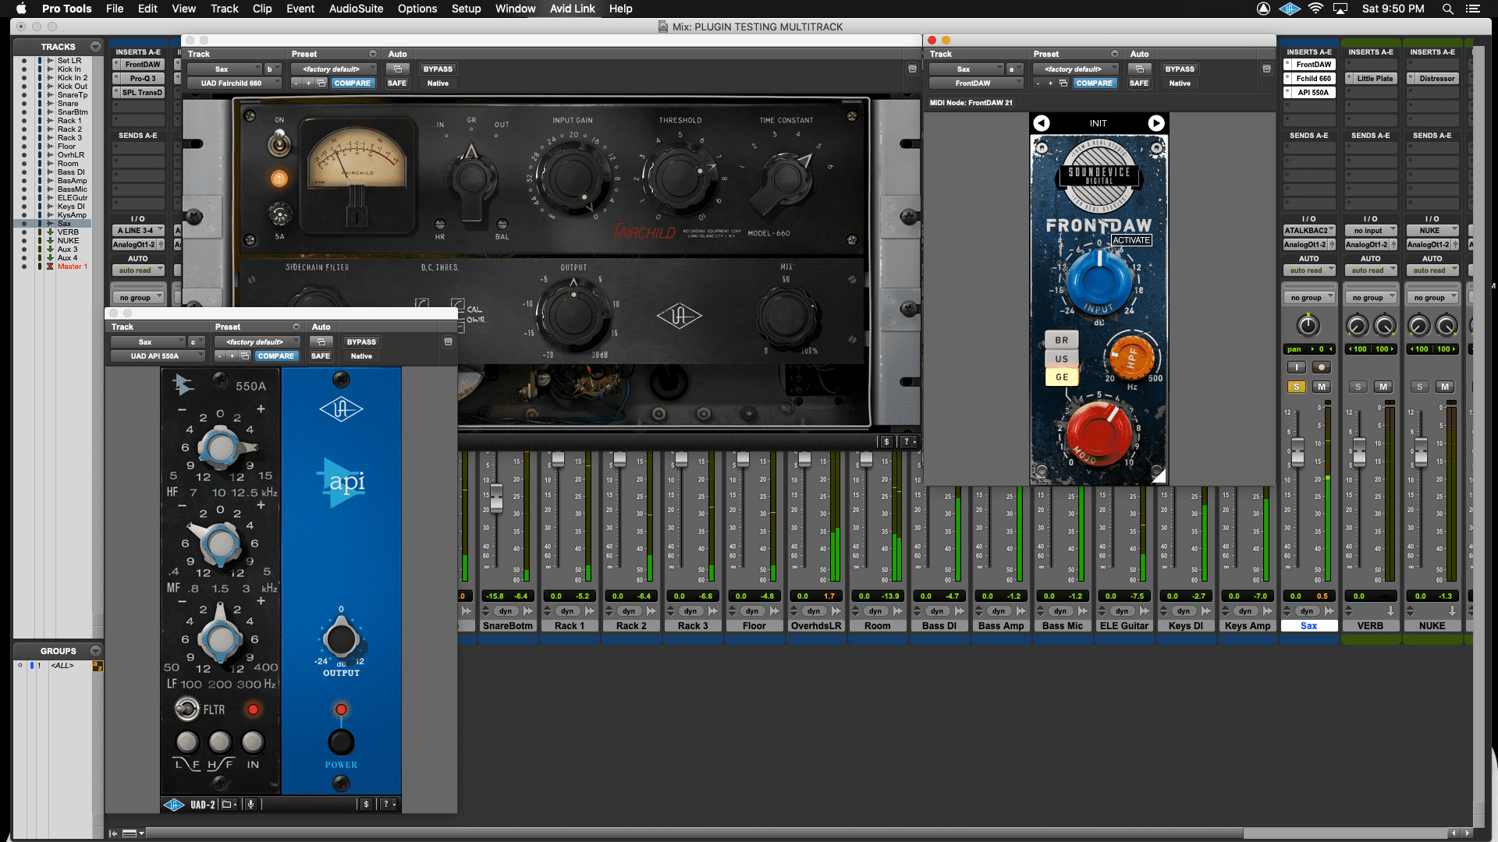Flip the Fairchild 660 ON toggle switch
The width and height of the screenshot is (1498, 842).
[279, 143]
